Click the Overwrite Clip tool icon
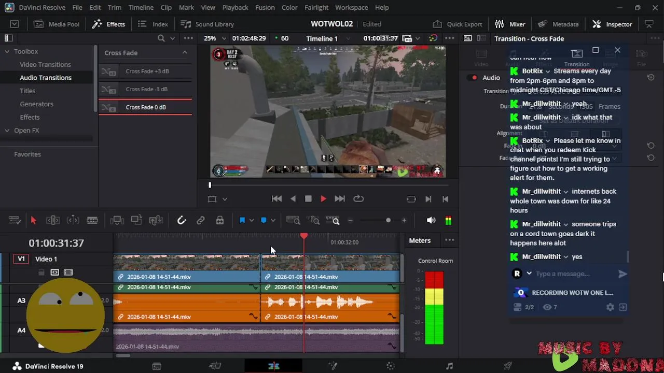The width and height of the screenshot is (664, 373). (x=136, y=221)
